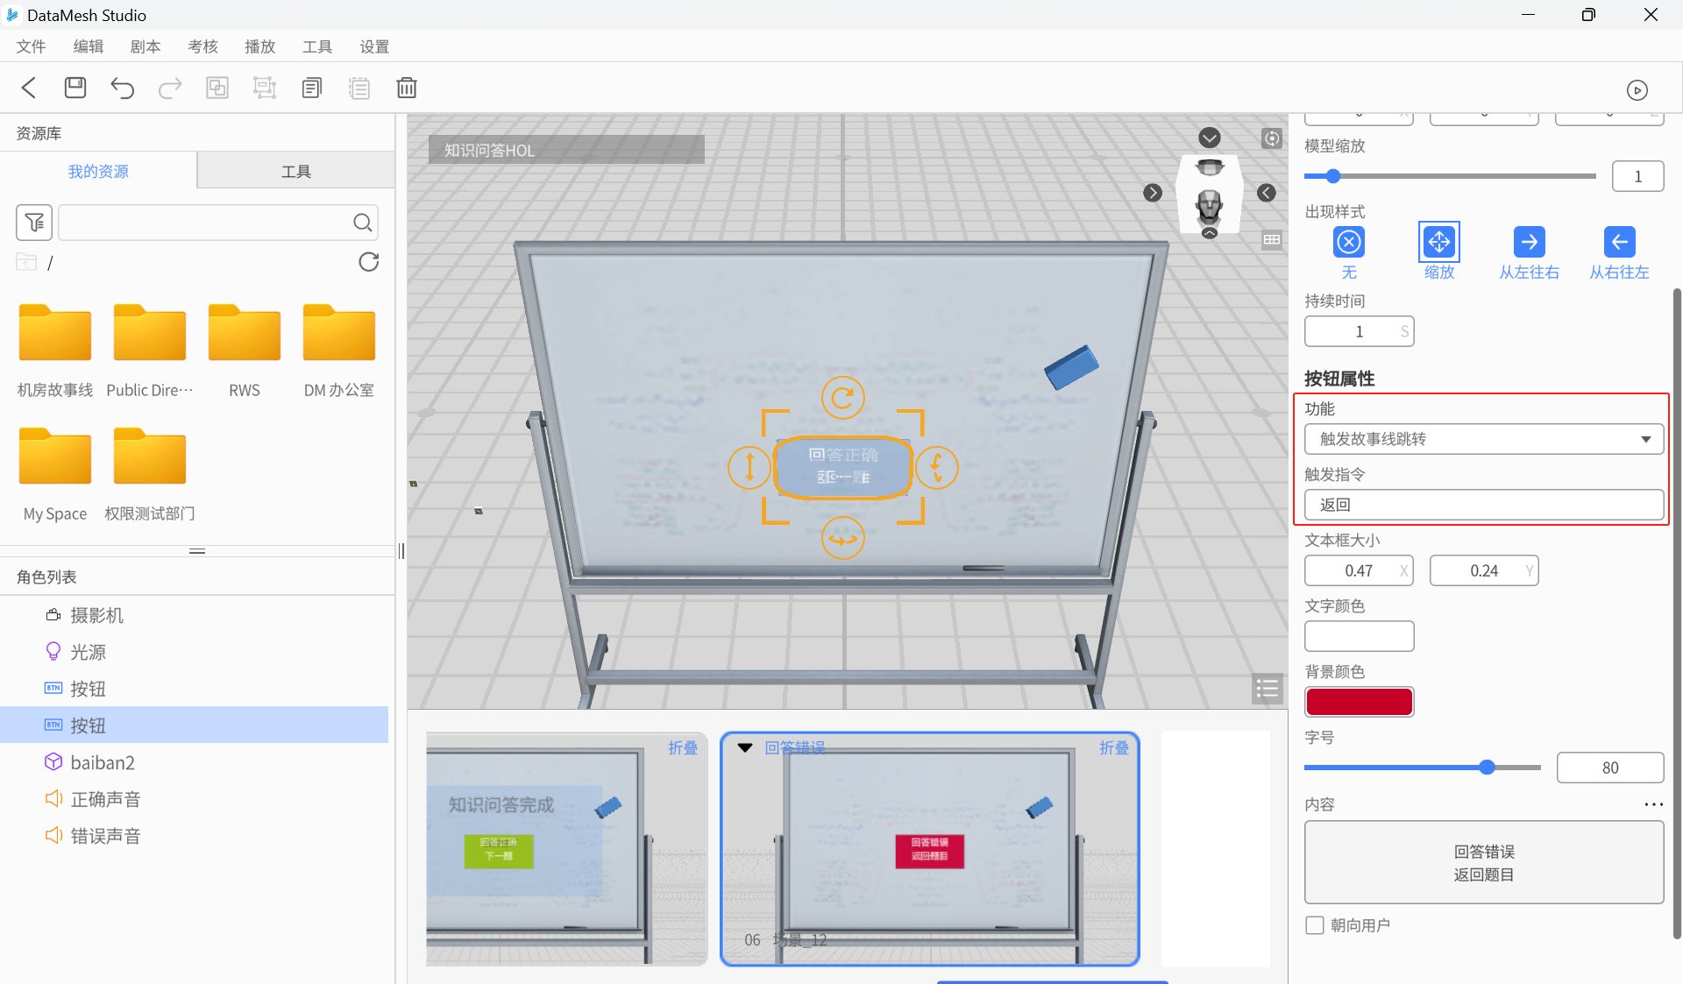Open the red 背景颜色 swatch
This screenshot has height=984, width=1683.
point(1360,702)
